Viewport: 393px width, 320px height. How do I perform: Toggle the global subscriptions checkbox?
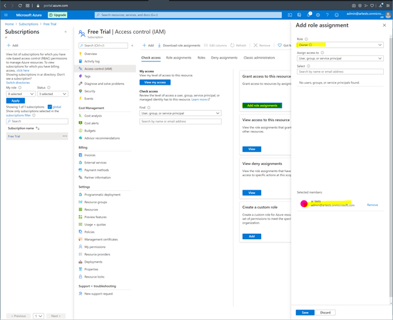coord(50,107)
